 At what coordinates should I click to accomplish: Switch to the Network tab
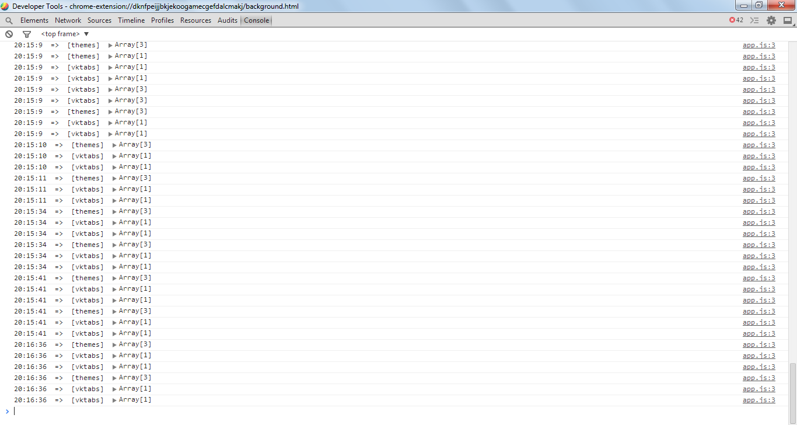pyautogui.click(x=68, y=20)
